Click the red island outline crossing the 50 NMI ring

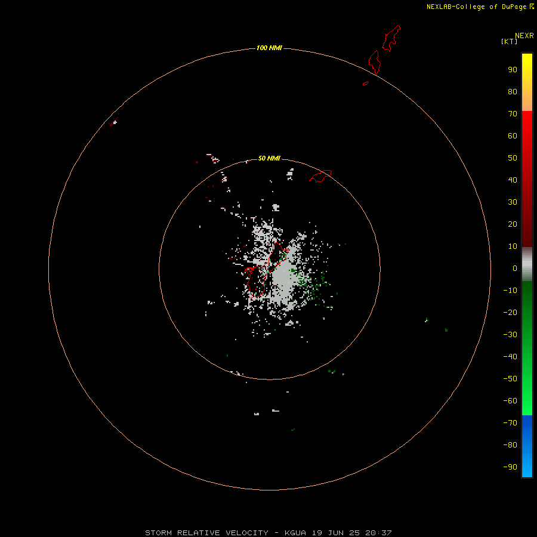click(x=320, y=176)
